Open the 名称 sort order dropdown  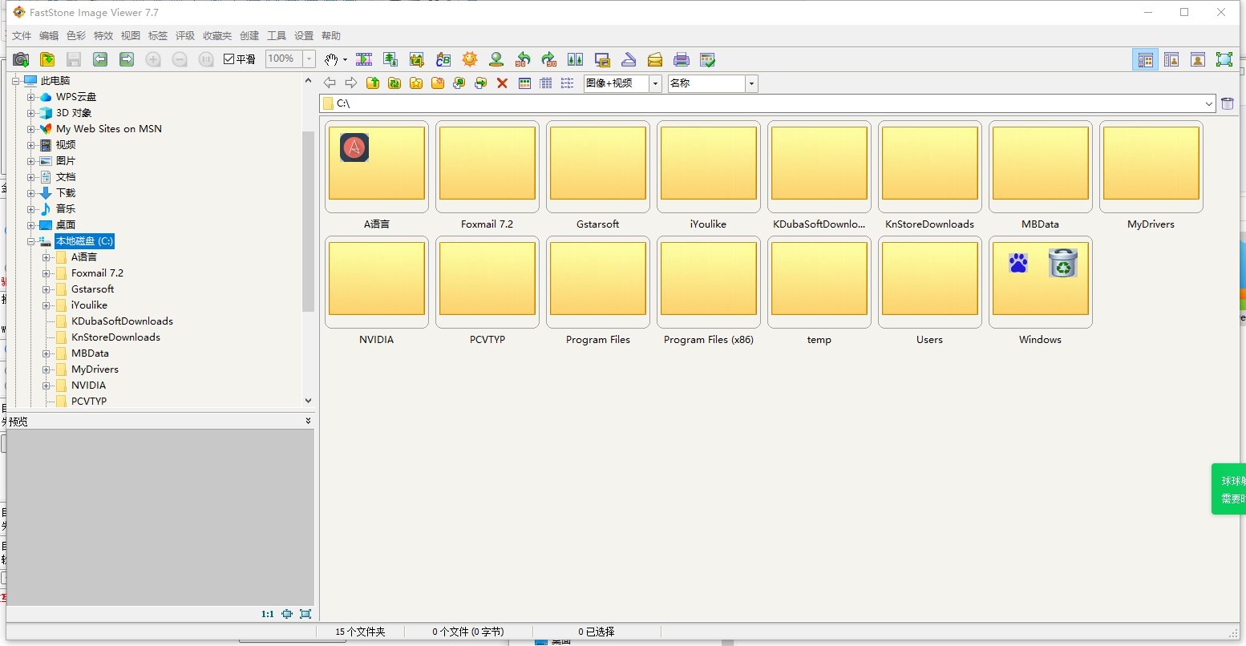pos(750,83)
